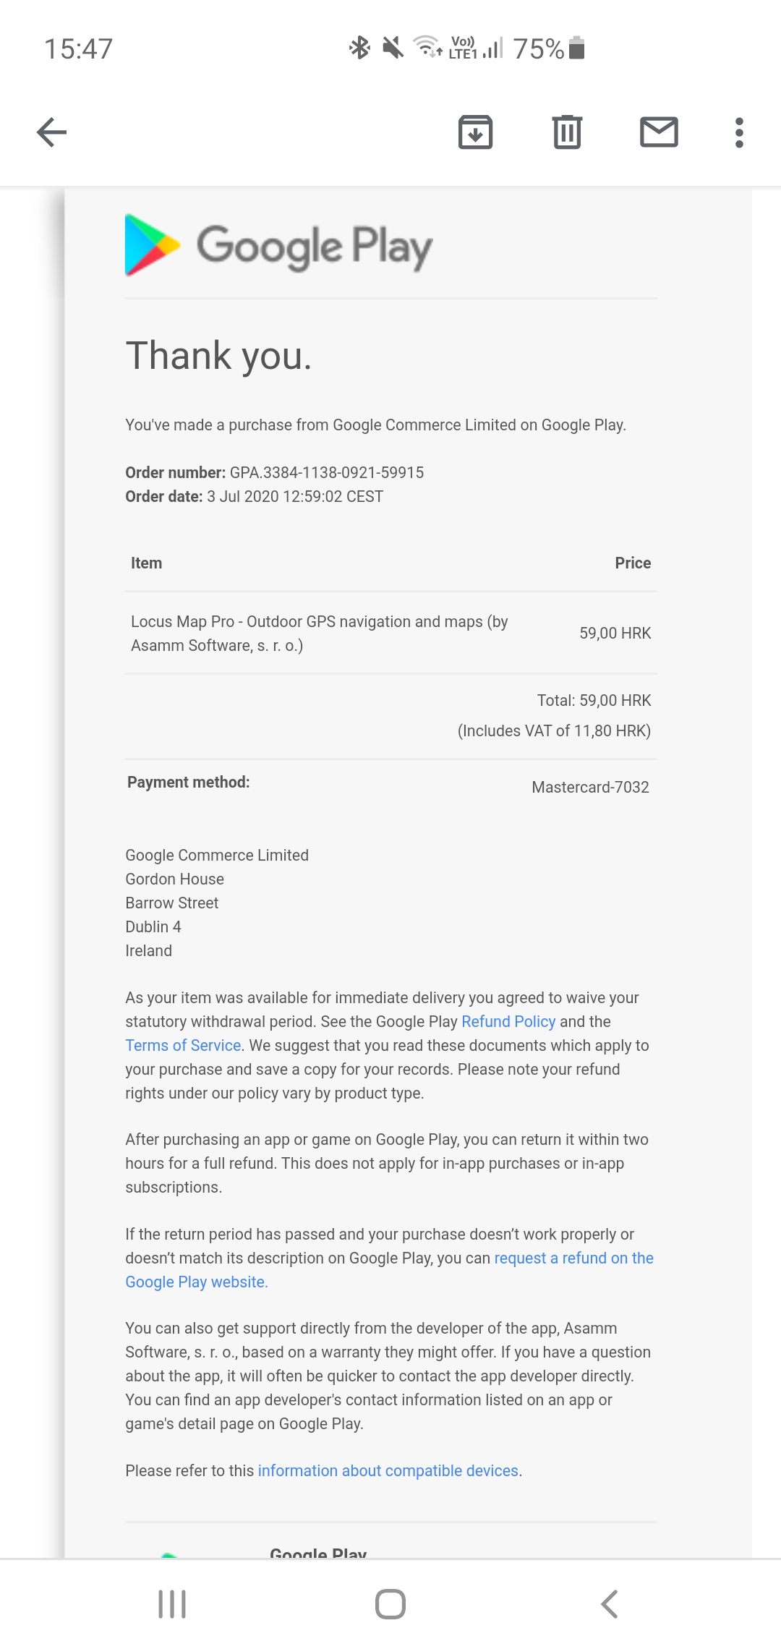Mark the email unread with the envelope icon
Screen dimensions: 781x1649
[659, 132]
